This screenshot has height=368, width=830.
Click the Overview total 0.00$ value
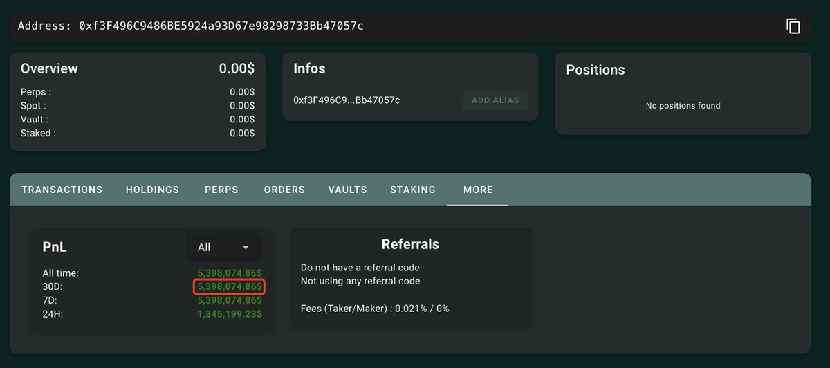[237, 68]
